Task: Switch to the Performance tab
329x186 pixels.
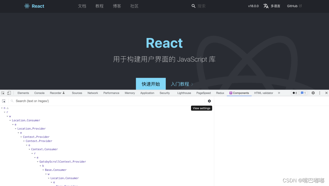Action: coord(111,93)
